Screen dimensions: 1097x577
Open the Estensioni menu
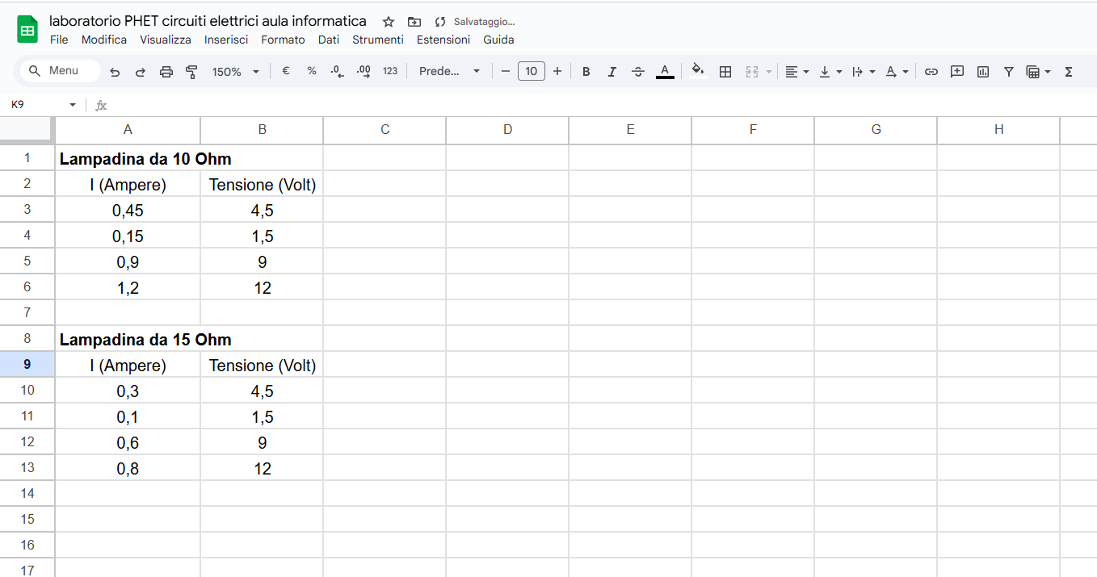pos(443,40)
